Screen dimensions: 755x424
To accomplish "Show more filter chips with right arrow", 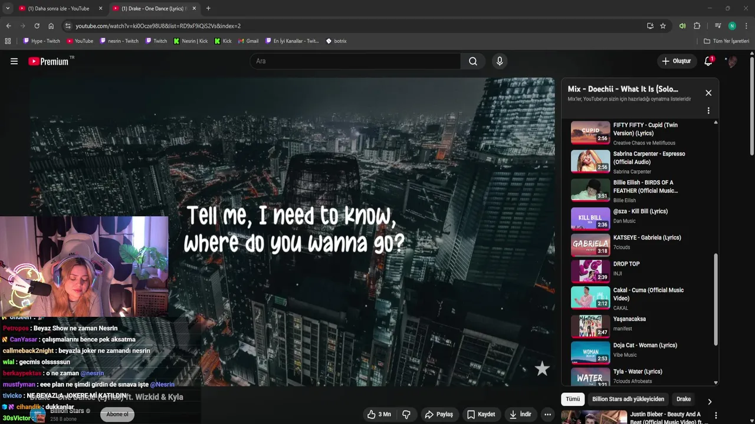I will coord(710,402).
